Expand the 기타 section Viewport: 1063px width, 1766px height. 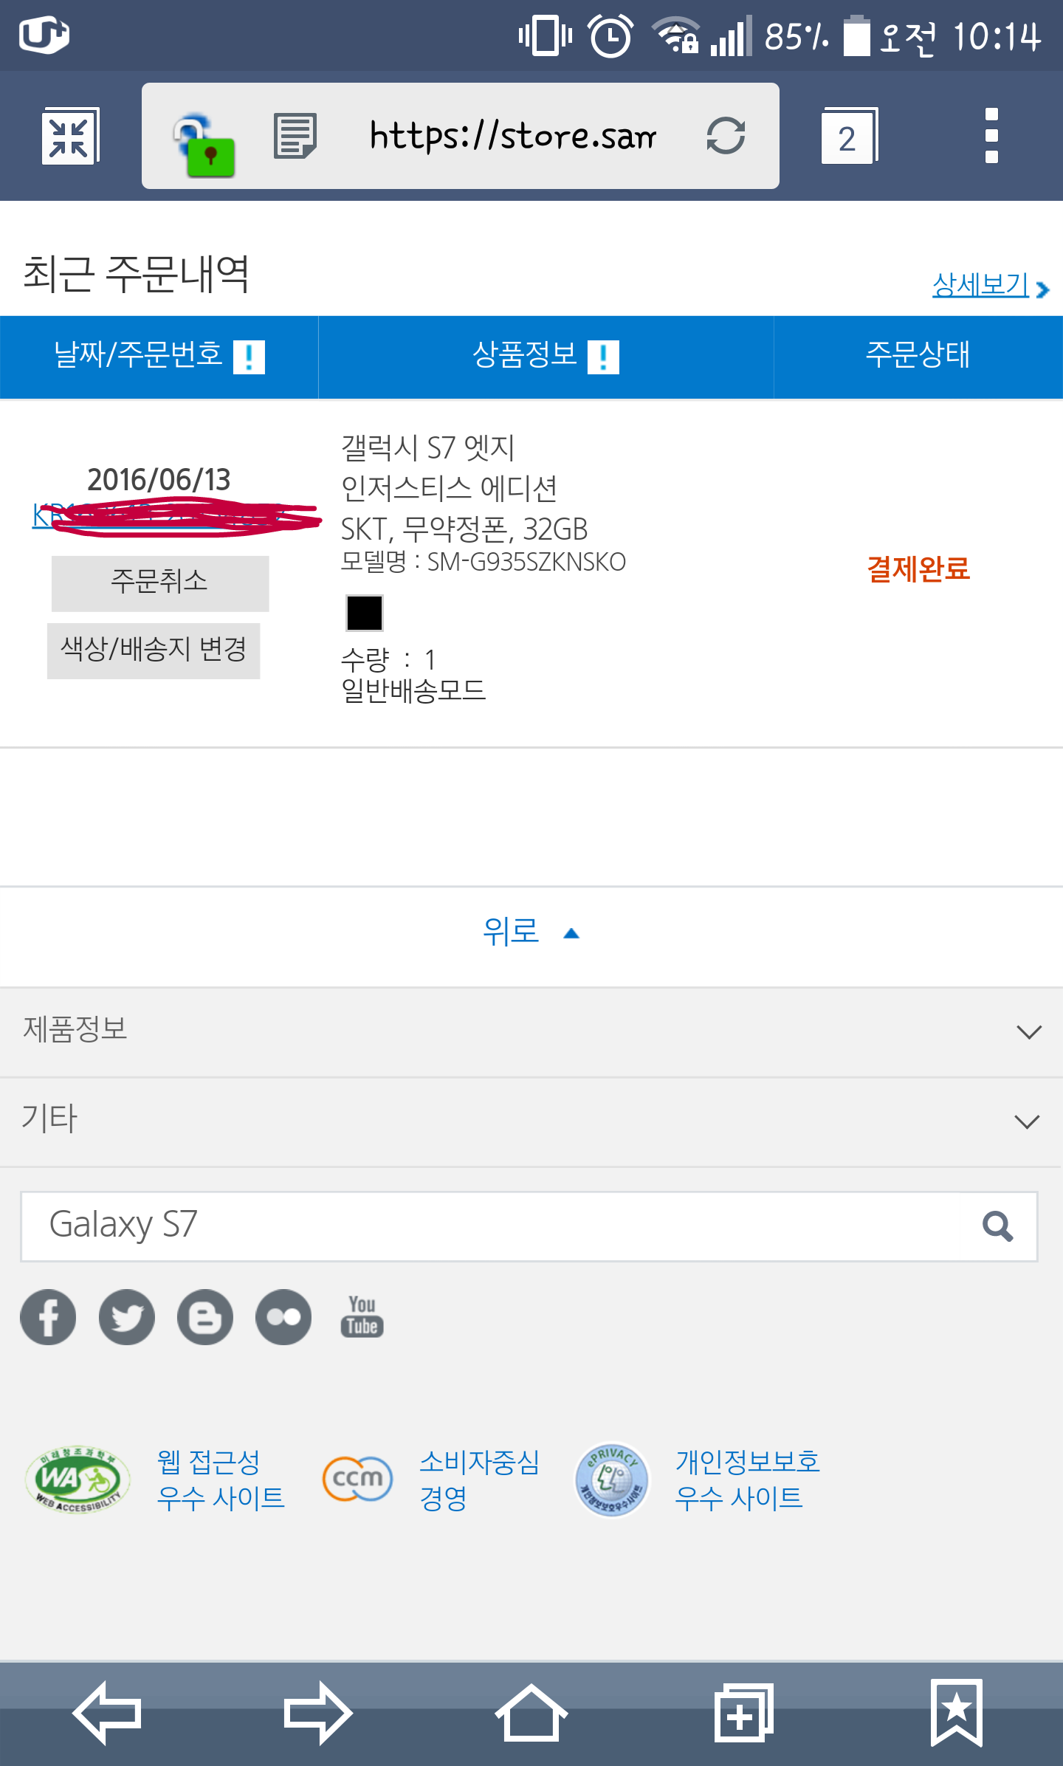pos(531,1121)
